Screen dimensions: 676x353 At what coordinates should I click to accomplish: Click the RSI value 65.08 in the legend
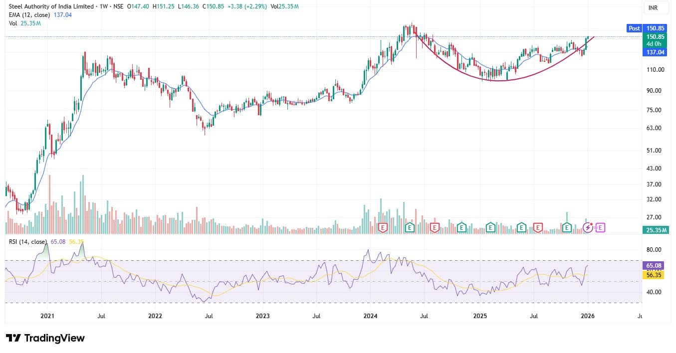click(x=58, y=242)
